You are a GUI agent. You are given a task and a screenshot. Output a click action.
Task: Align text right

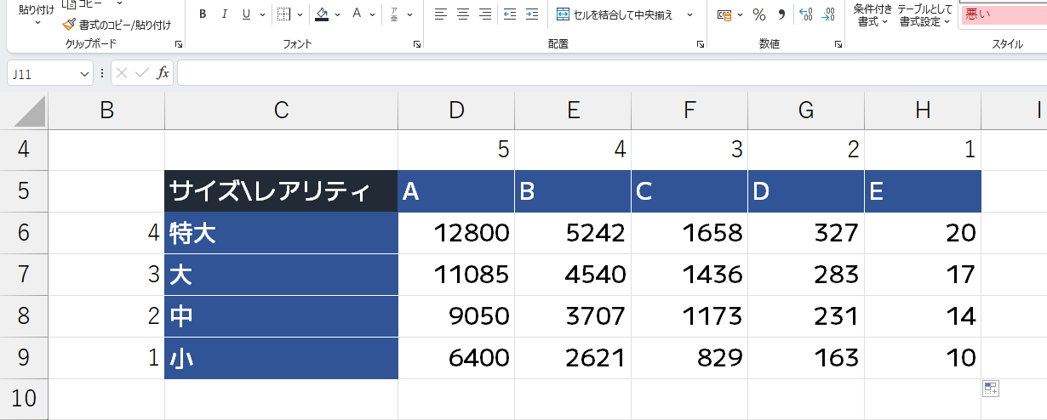coord(485,14)
